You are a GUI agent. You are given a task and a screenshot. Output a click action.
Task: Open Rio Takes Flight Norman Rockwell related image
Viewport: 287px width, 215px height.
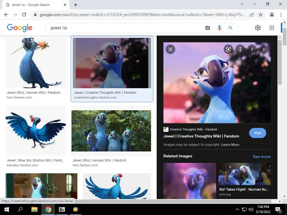(x=244, y=174)
